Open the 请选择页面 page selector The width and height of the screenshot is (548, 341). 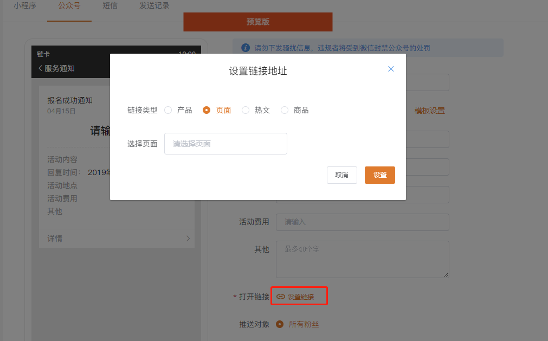pyautogui.click(x=225, y=144)
